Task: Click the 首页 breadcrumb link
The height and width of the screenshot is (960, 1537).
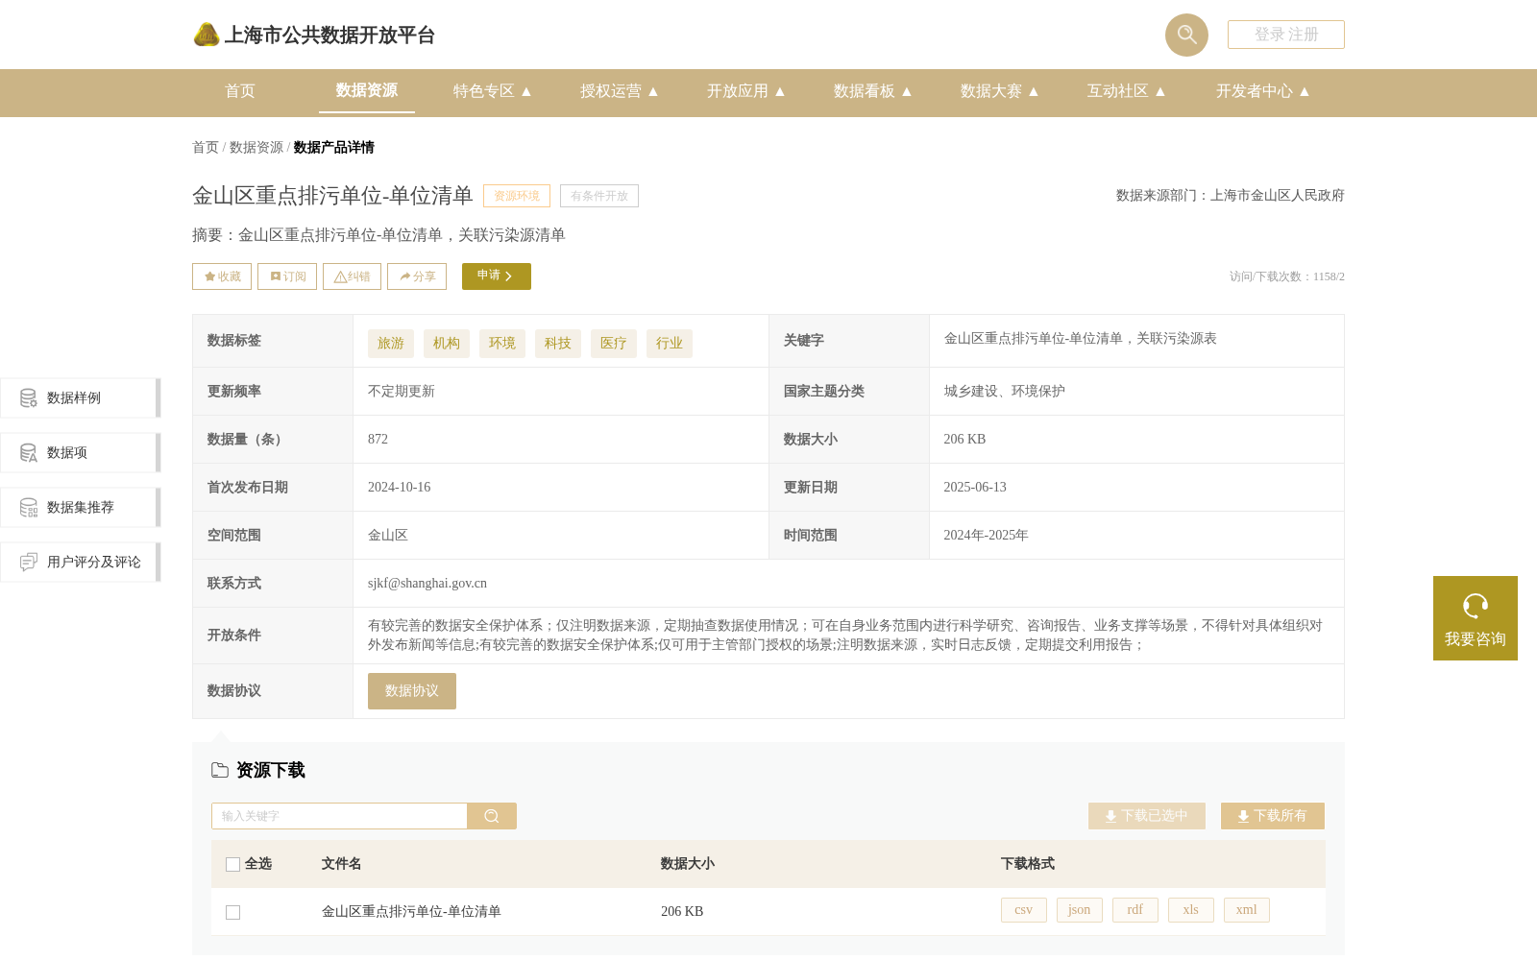Action: click(206, 147)
